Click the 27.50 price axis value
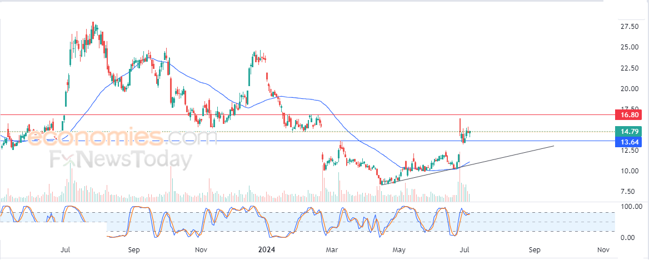Image resolution: width=649 pixels, height=260 pixels. click(629, 27)
